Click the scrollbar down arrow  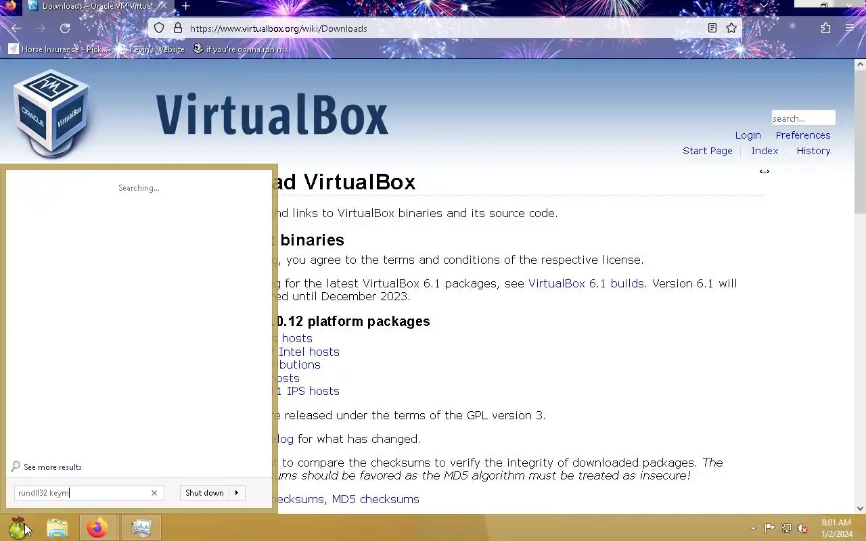point(860,509)
